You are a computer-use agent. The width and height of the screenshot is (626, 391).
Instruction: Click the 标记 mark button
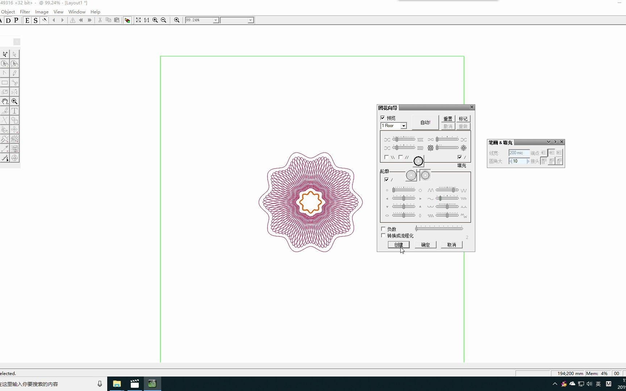click(x=463, y=119)
